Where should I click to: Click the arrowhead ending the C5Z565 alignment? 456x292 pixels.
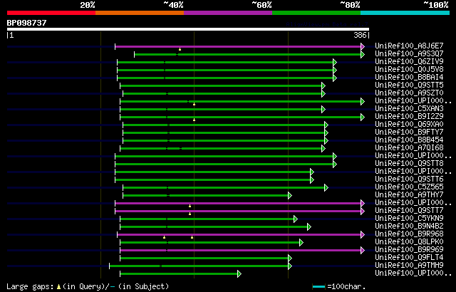pos(326,188)
